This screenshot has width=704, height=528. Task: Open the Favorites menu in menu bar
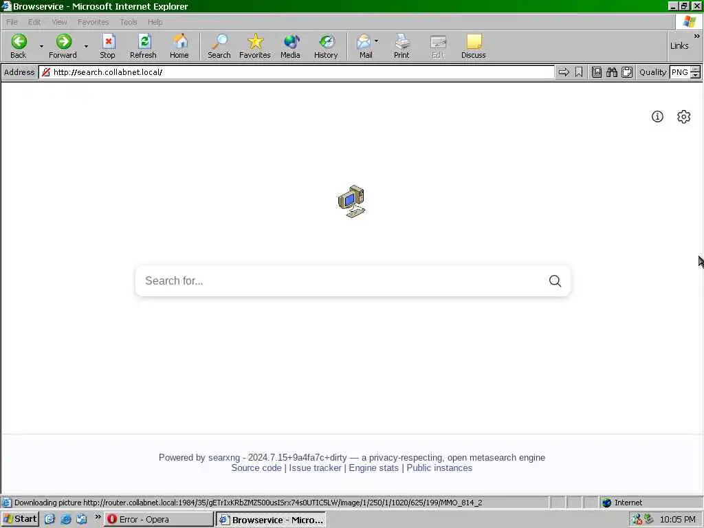coord(93,22)
